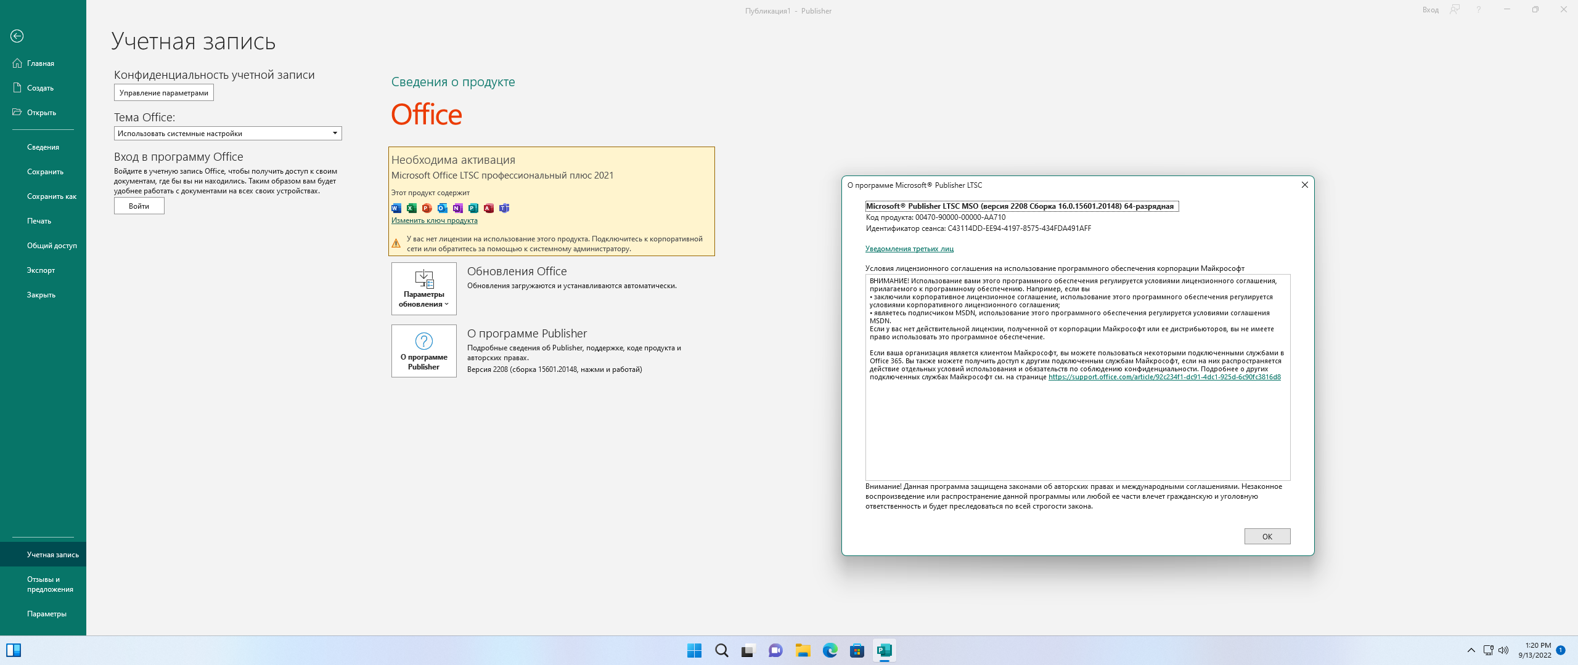The image size is (1578, 665).
Task: Open the Общий доступ page
Action: pyautogui.click(x=43, y=246)
